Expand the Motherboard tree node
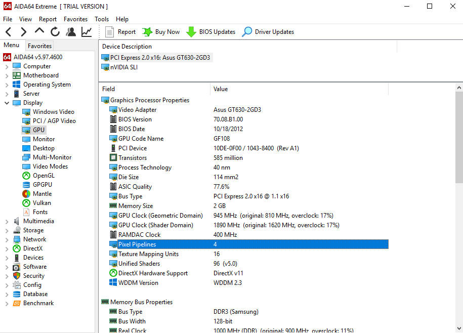Screen dimensions: 463x333 [x=7, y=75]
